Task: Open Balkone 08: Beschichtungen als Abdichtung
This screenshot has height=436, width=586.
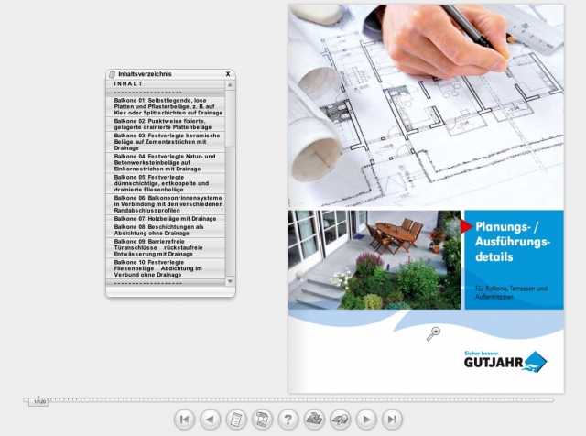Action: click(165, 230)
